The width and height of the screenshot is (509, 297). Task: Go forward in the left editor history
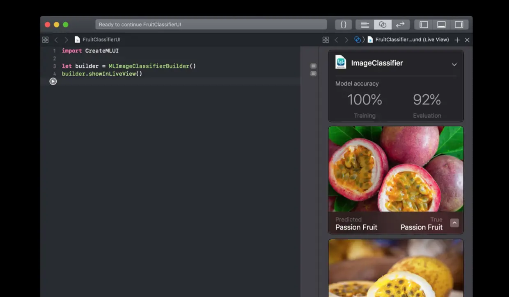tap(66, 40)
